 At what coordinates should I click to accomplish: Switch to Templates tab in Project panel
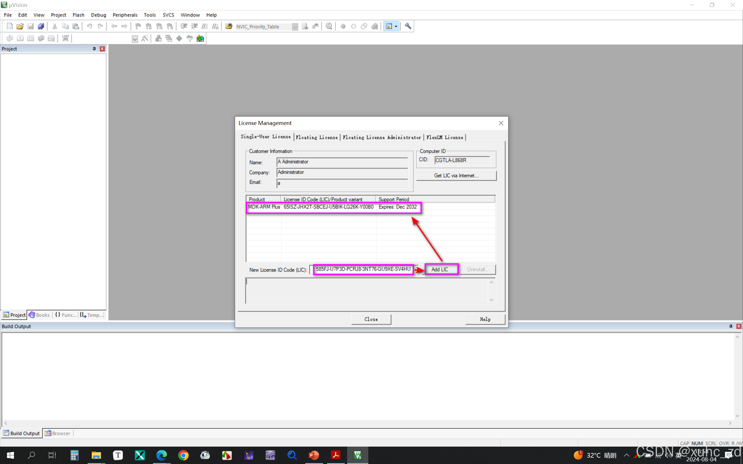coord(92,315)
